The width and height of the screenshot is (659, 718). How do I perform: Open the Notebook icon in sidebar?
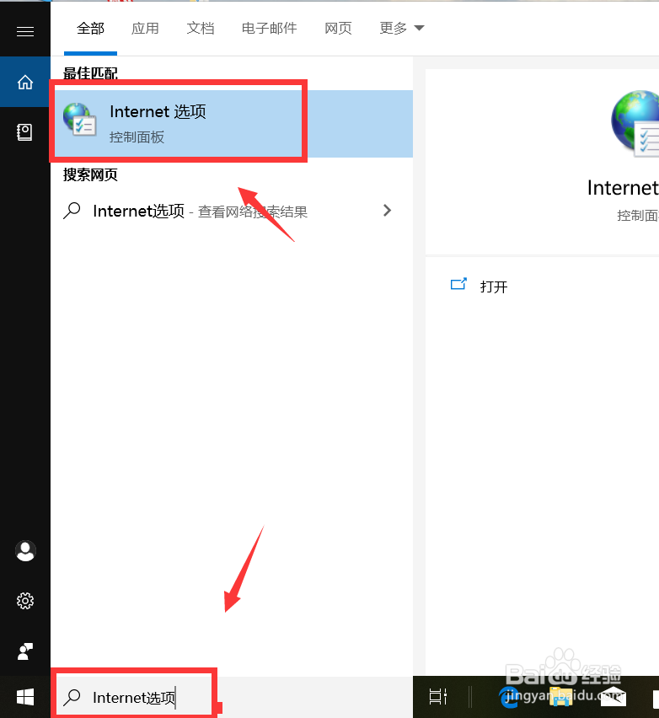[24, 132]
